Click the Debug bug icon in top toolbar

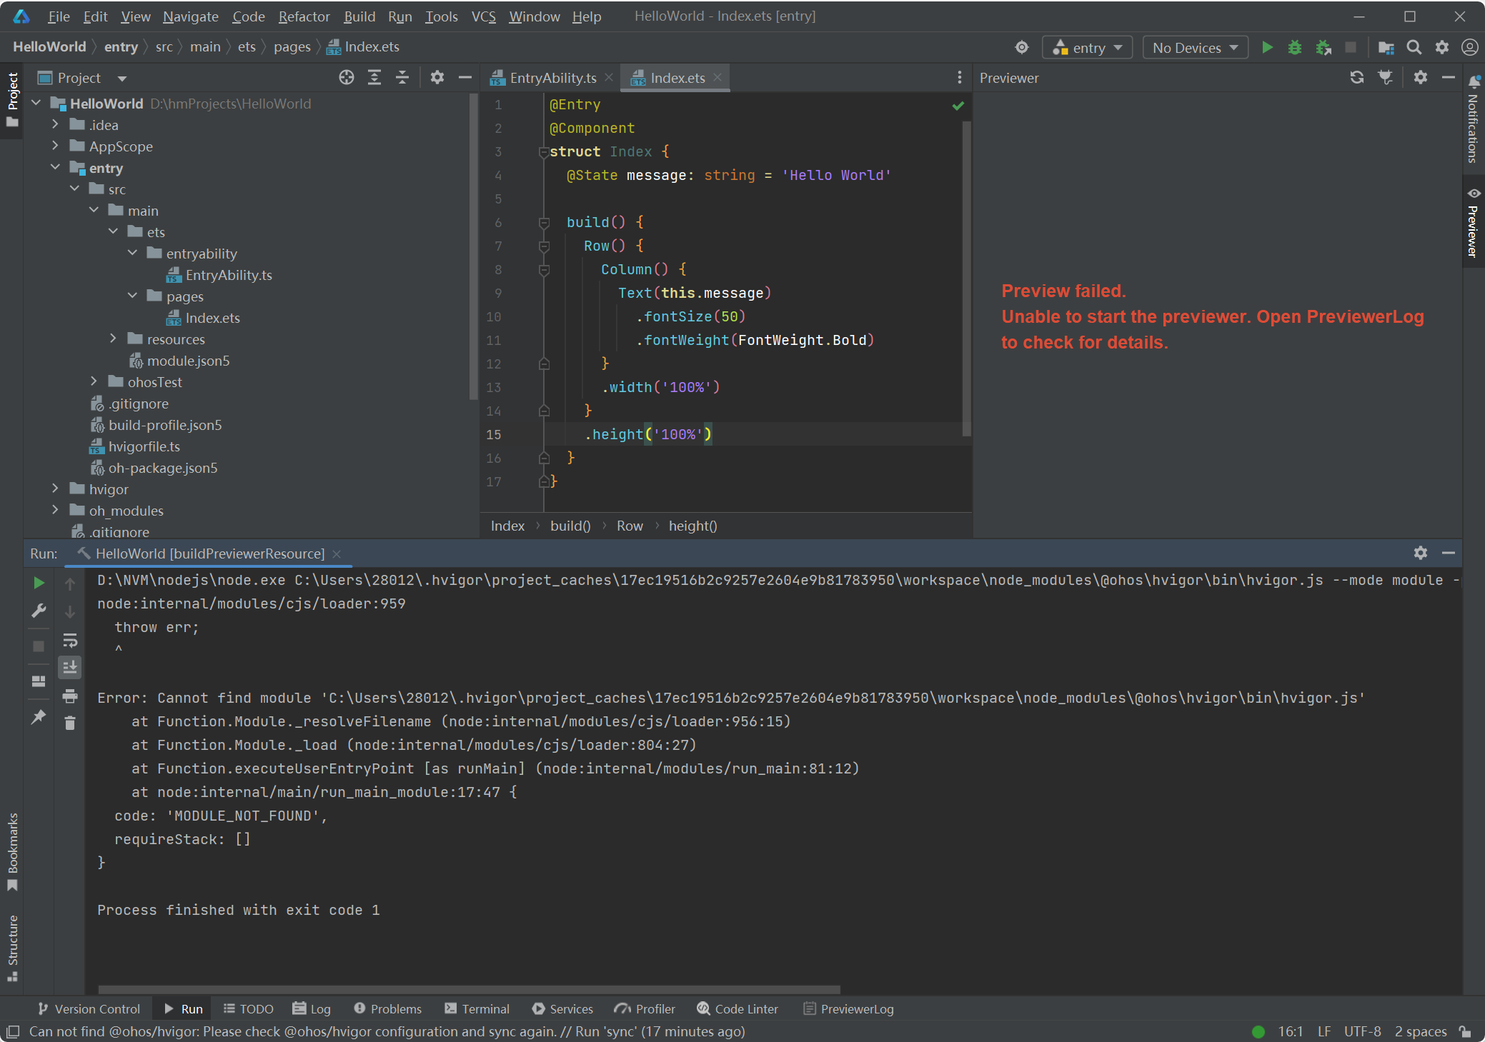coord(1294,48)
